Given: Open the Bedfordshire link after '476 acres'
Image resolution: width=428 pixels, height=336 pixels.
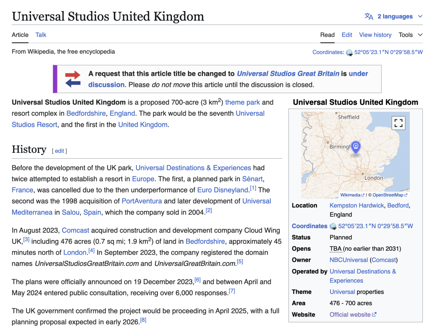Looking at the screenshot, I should [205, 242].
